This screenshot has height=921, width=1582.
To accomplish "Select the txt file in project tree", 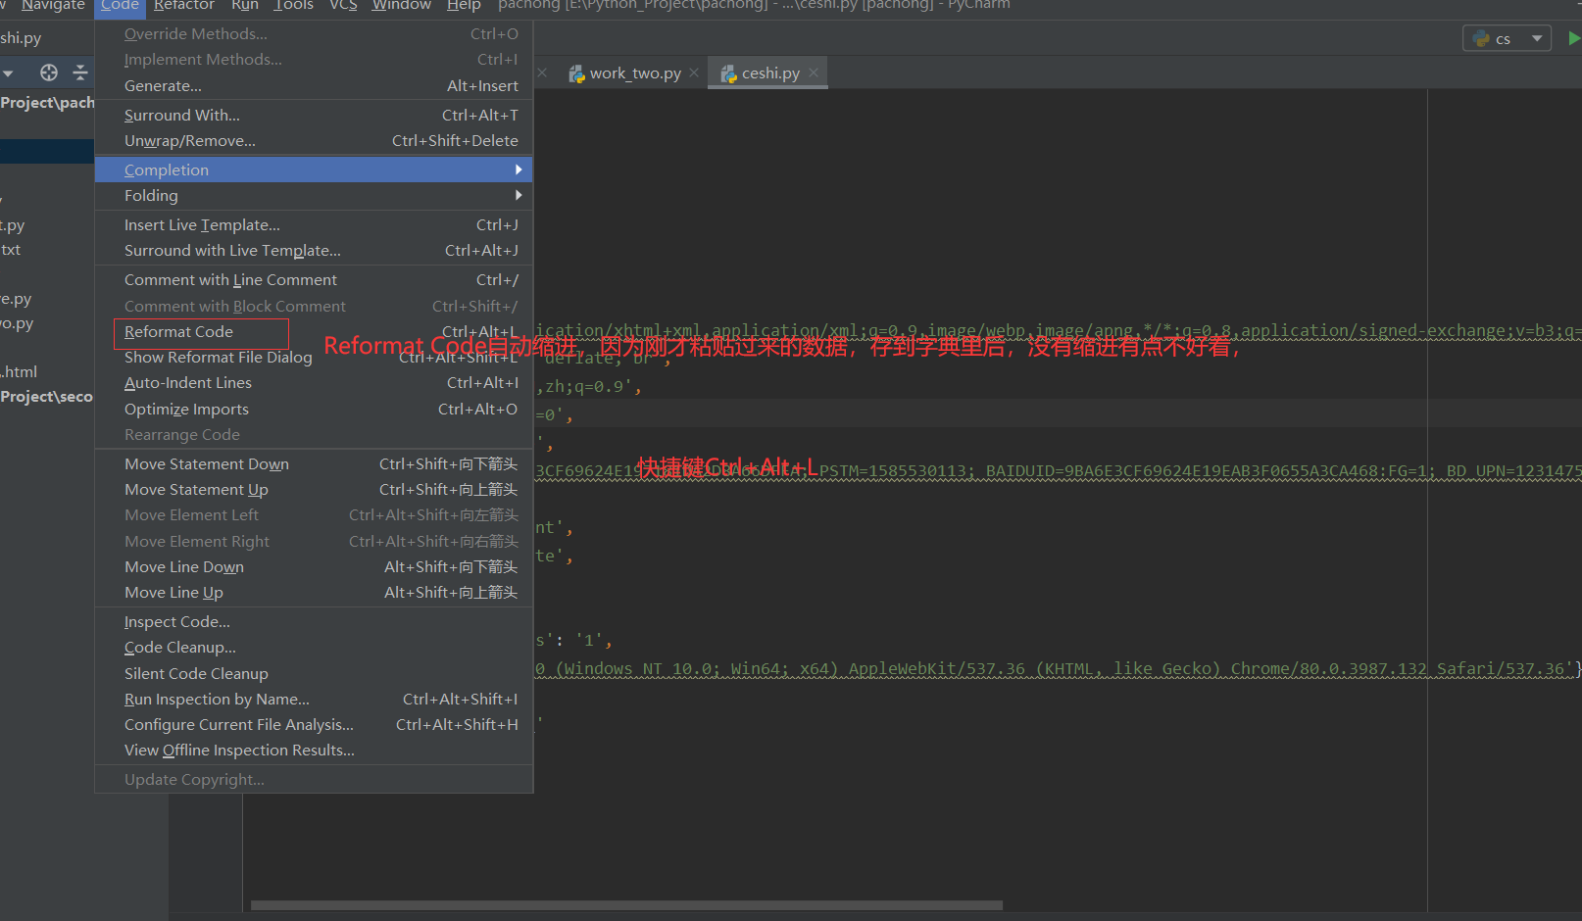I will point(11,250).
